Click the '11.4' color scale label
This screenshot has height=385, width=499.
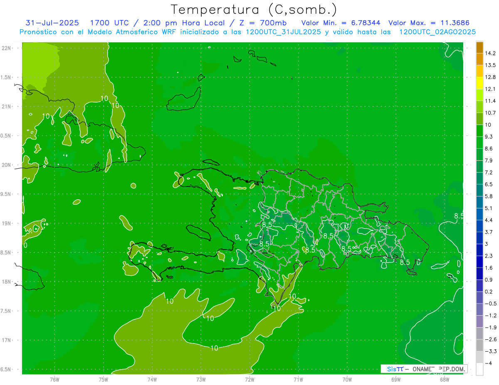click(490, 101)
